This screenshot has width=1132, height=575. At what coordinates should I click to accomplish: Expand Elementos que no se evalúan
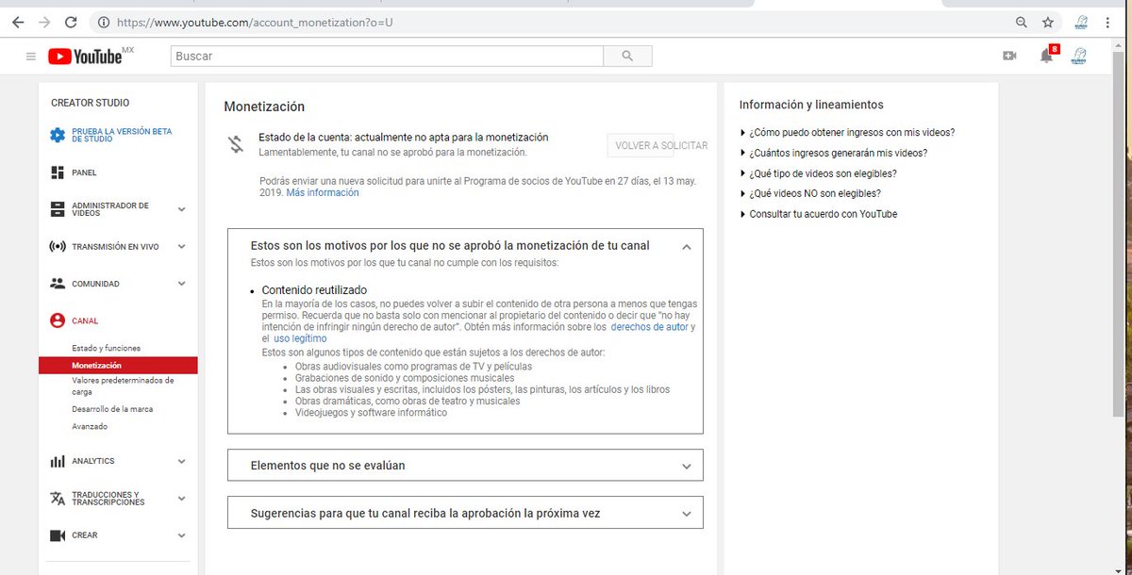pyautogui.click(x=465, y=465)
